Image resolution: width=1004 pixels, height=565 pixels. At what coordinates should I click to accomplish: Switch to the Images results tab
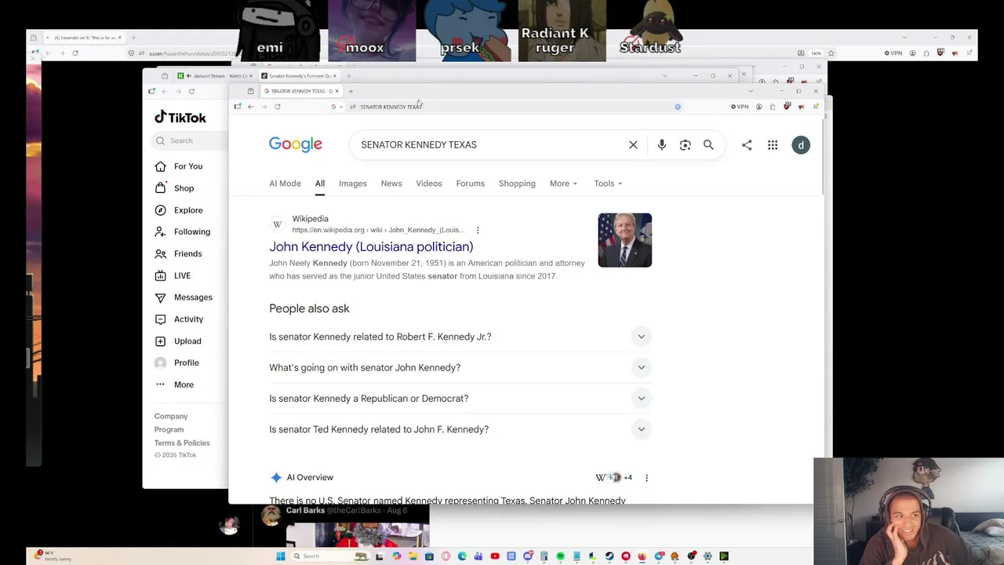click(353, 184)
